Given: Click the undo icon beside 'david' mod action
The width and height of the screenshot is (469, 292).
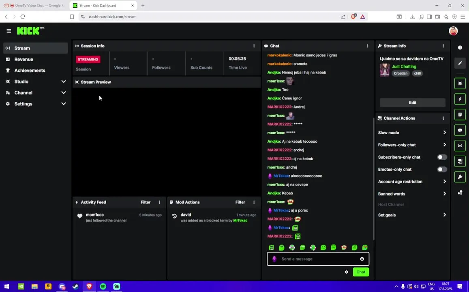Looking at the screenshot, I should 174,216.
